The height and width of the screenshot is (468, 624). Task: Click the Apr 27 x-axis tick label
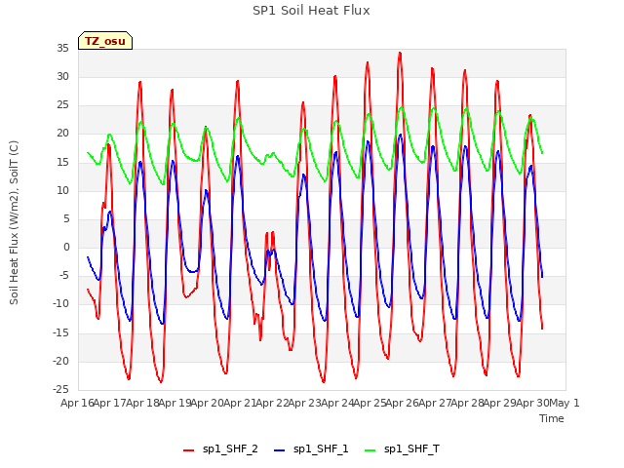coord(435,403)
